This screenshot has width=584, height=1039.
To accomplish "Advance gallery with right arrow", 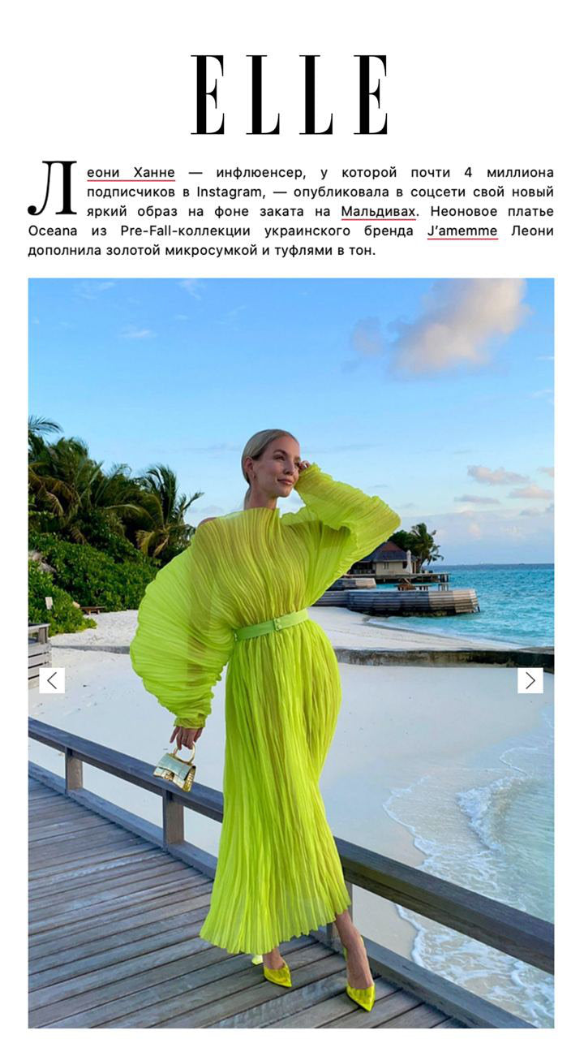I will click(530, 680).
